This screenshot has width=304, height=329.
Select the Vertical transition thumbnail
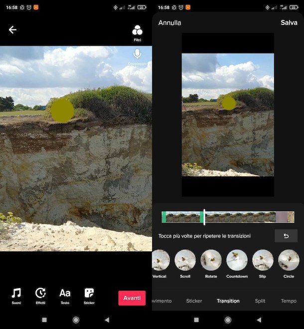pyautogui.click(x=160, y=260)
